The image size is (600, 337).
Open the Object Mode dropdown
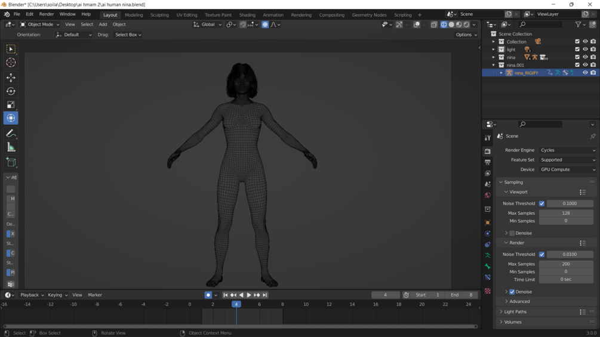coord(40,24)
